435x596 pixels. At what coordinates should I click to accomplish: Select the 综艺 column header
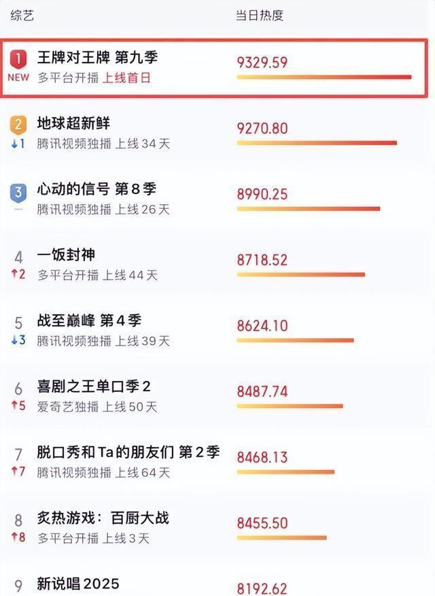coord(22,15)
